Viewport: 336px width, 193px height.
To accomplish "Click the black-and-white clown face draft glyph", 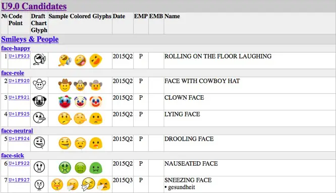I will [x=39, y=101].
